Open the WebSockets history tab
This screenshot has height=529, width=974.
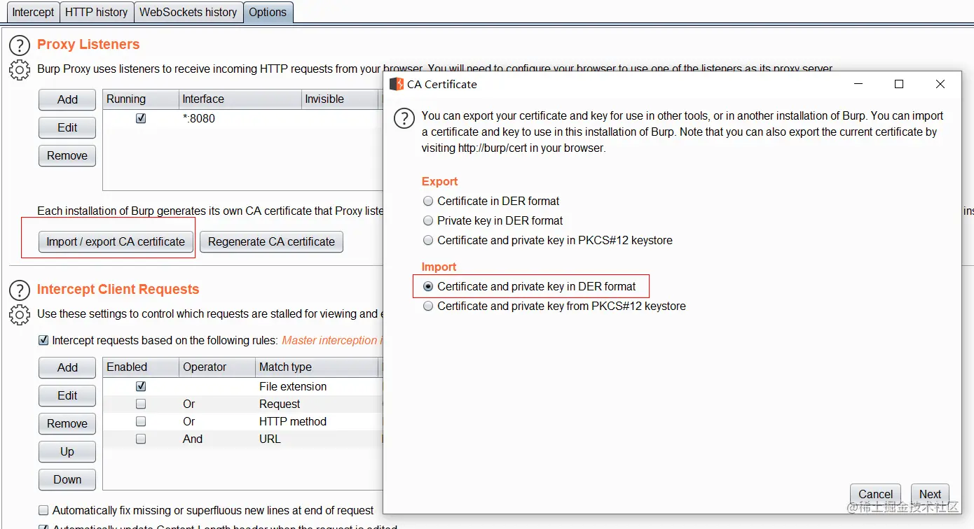[x=188, y=12]
